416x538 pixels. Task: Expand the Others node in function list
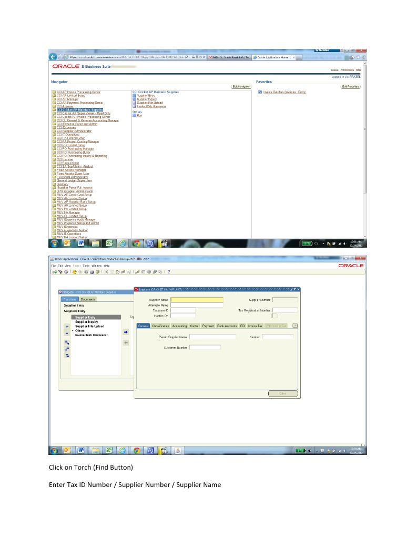(x=73, y=331)
